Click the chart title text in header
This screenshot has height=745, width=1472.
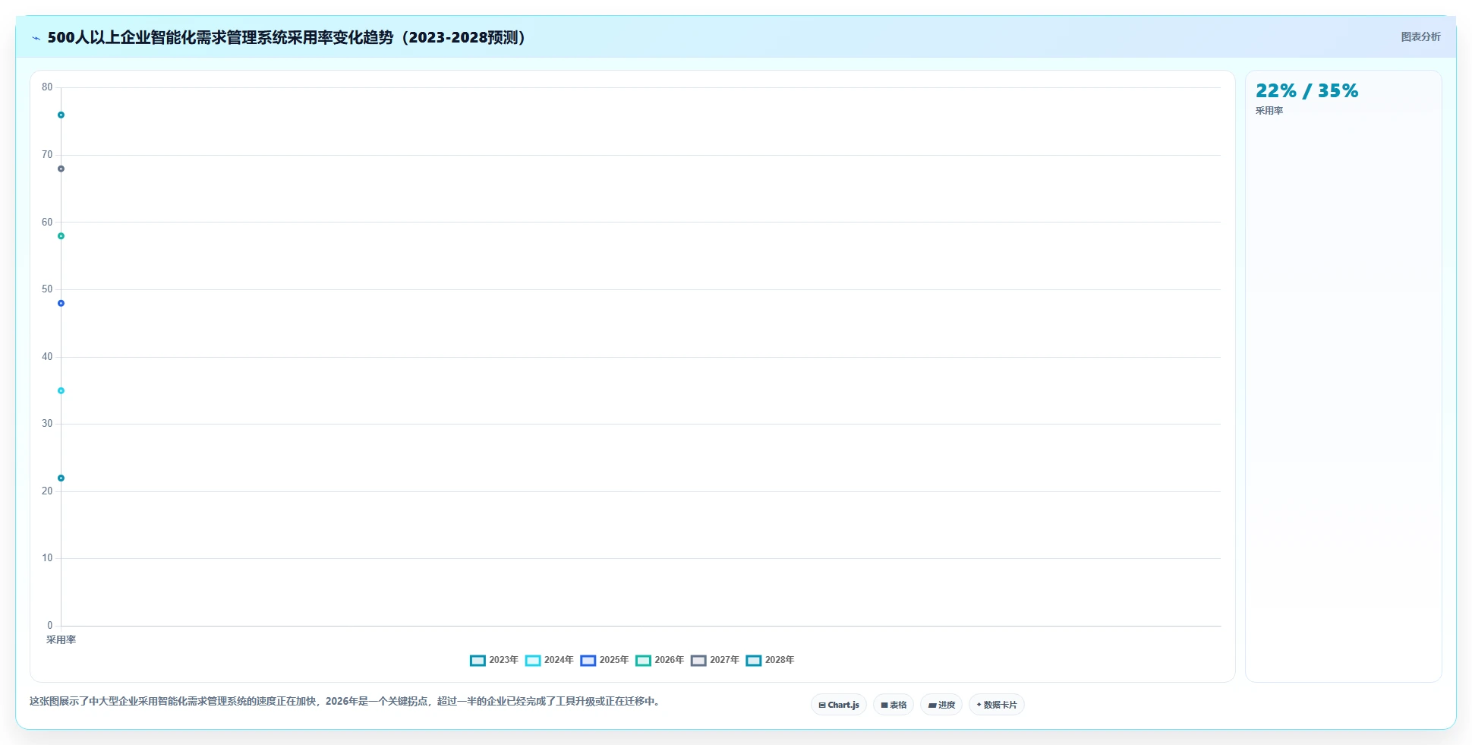(x=288, y=37)
